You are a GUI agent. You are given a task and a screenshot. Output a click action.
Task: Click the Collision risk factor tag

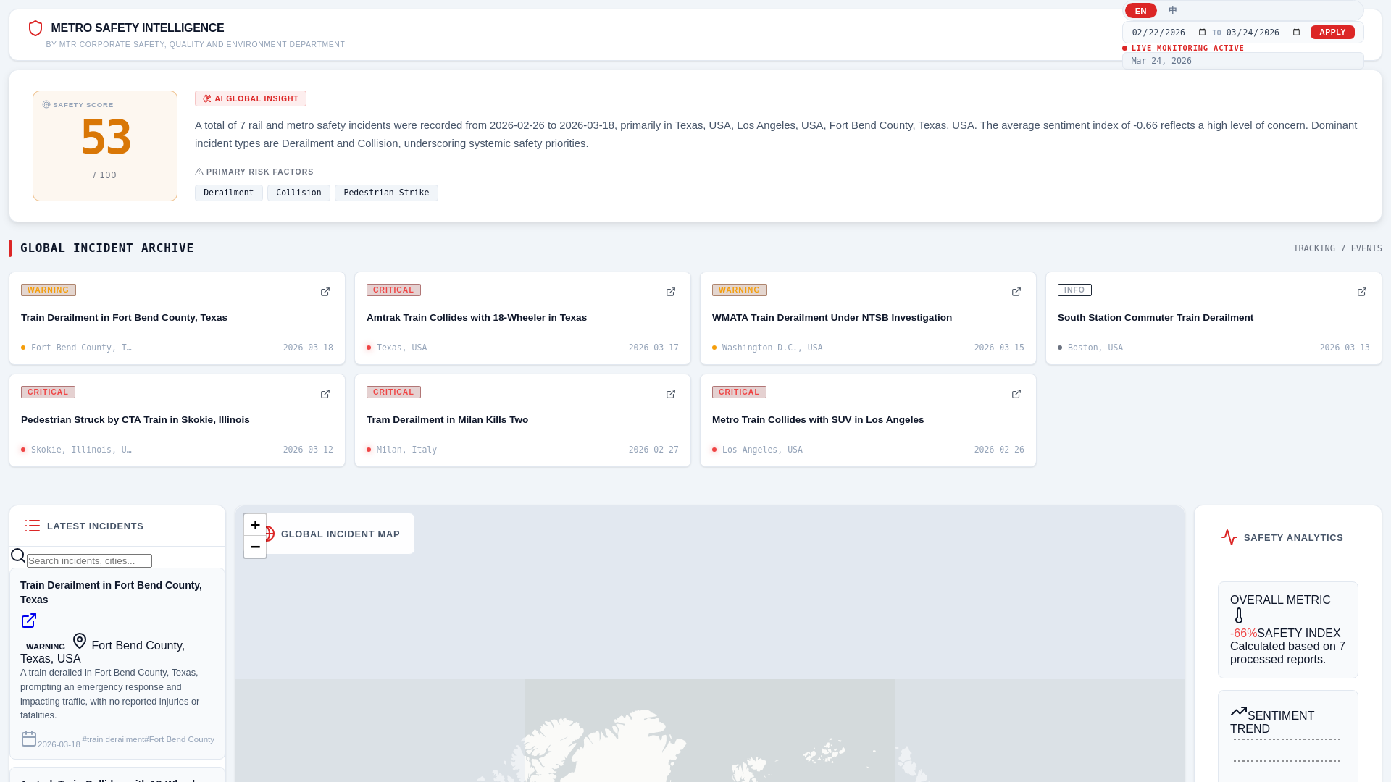pos(298,193)
